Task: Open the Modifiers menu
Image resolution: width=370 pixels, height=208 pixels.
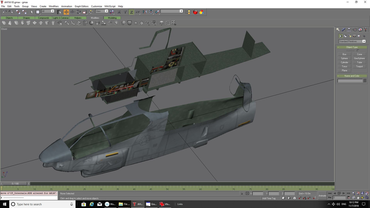Action: pyautogui.click(x=54, y=6)
